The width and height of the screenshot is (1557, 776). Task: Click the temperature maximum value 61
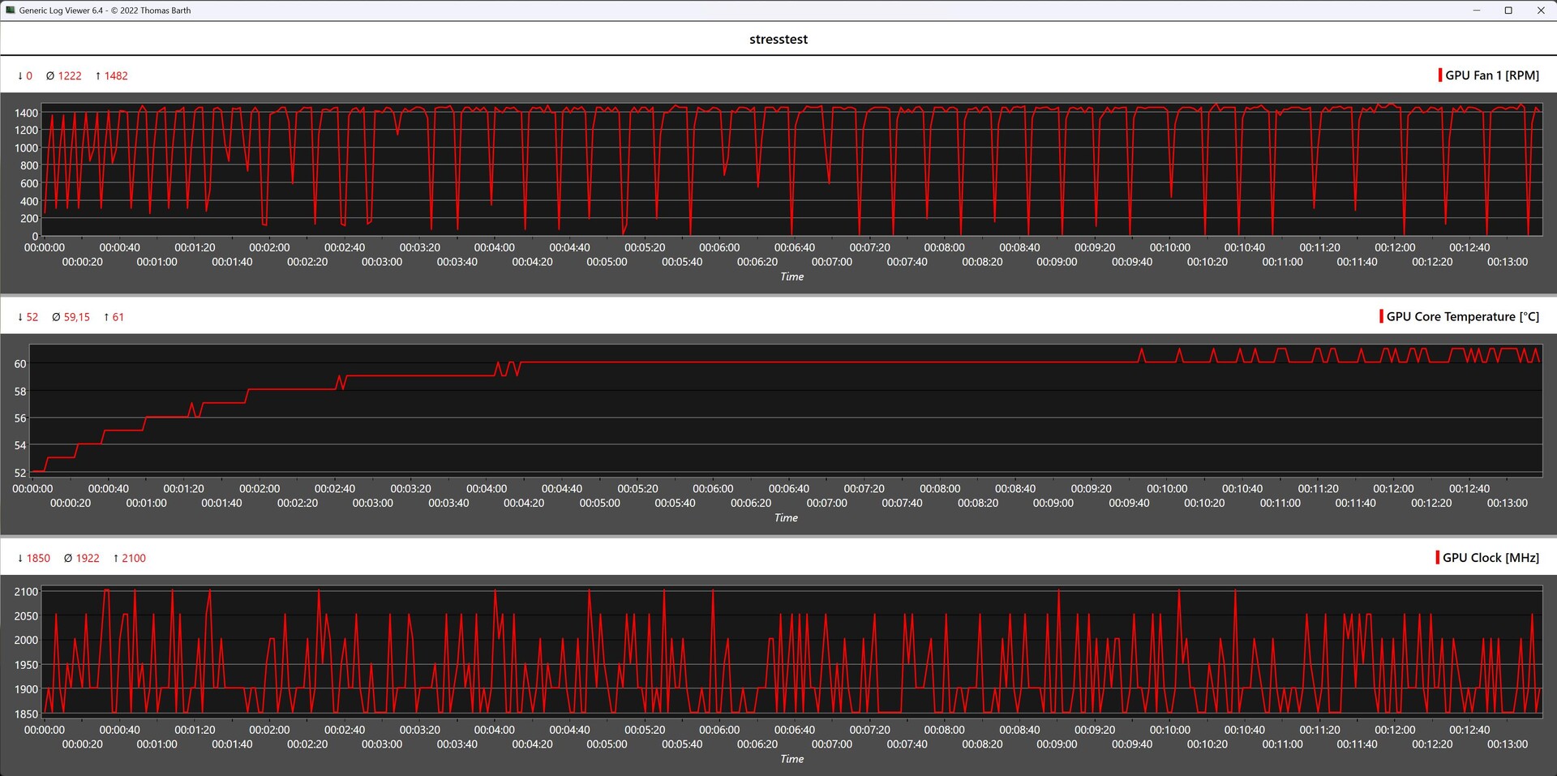pos(118,317)
